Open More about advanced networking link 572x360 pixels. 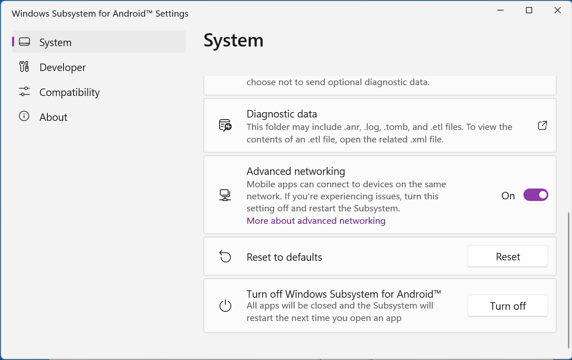click(x=316, y=221)
